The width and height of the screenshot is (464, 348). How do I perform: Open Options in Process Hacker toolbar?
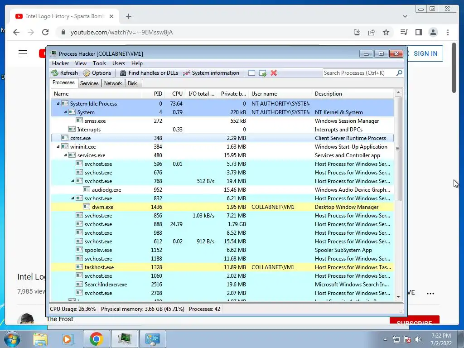pyautogui.click(x=97, y=73)
